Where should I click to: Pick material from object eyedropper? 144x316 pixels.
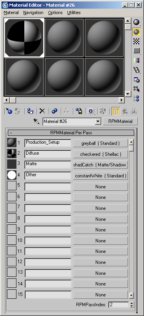pos(36,121)
